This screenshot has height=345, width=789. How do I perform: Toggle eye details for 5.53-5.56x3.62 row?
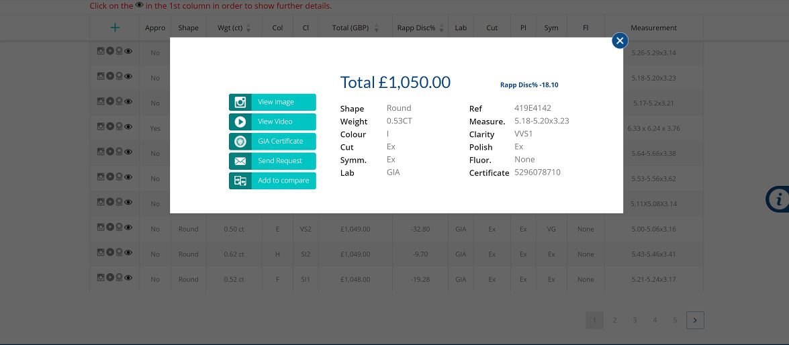128,177
